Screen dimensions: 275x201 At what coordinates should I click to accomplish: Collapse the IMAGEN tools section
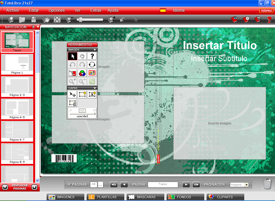[95, 50]
